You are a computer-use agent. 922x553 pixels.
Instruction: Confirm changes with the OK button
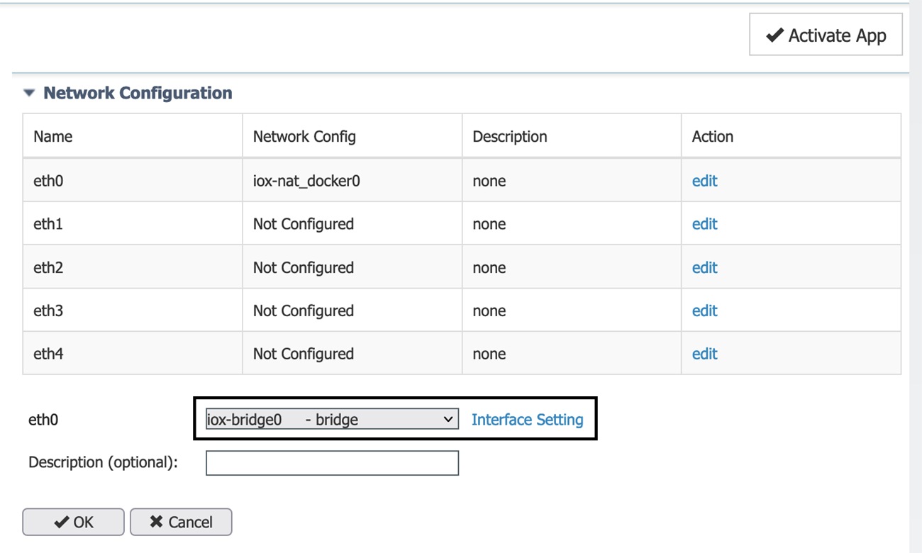point(72,522)
